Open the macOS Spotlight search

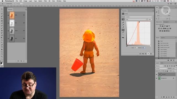[x=171, y=1]
